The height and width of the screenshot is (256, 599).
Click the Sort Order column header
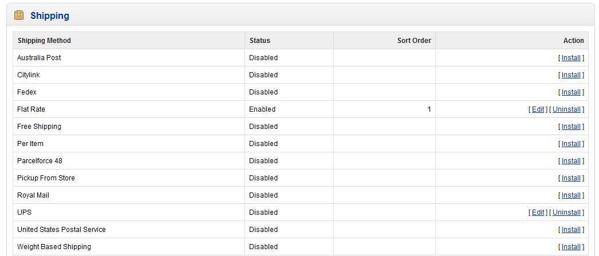(x=414, y=41)
